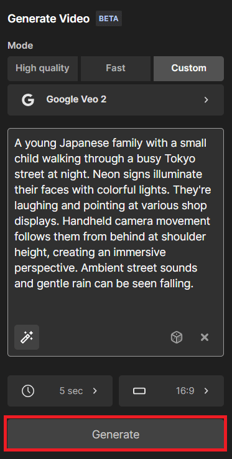Click the Generate Video heading
The image size is (232, 459).
49,19
